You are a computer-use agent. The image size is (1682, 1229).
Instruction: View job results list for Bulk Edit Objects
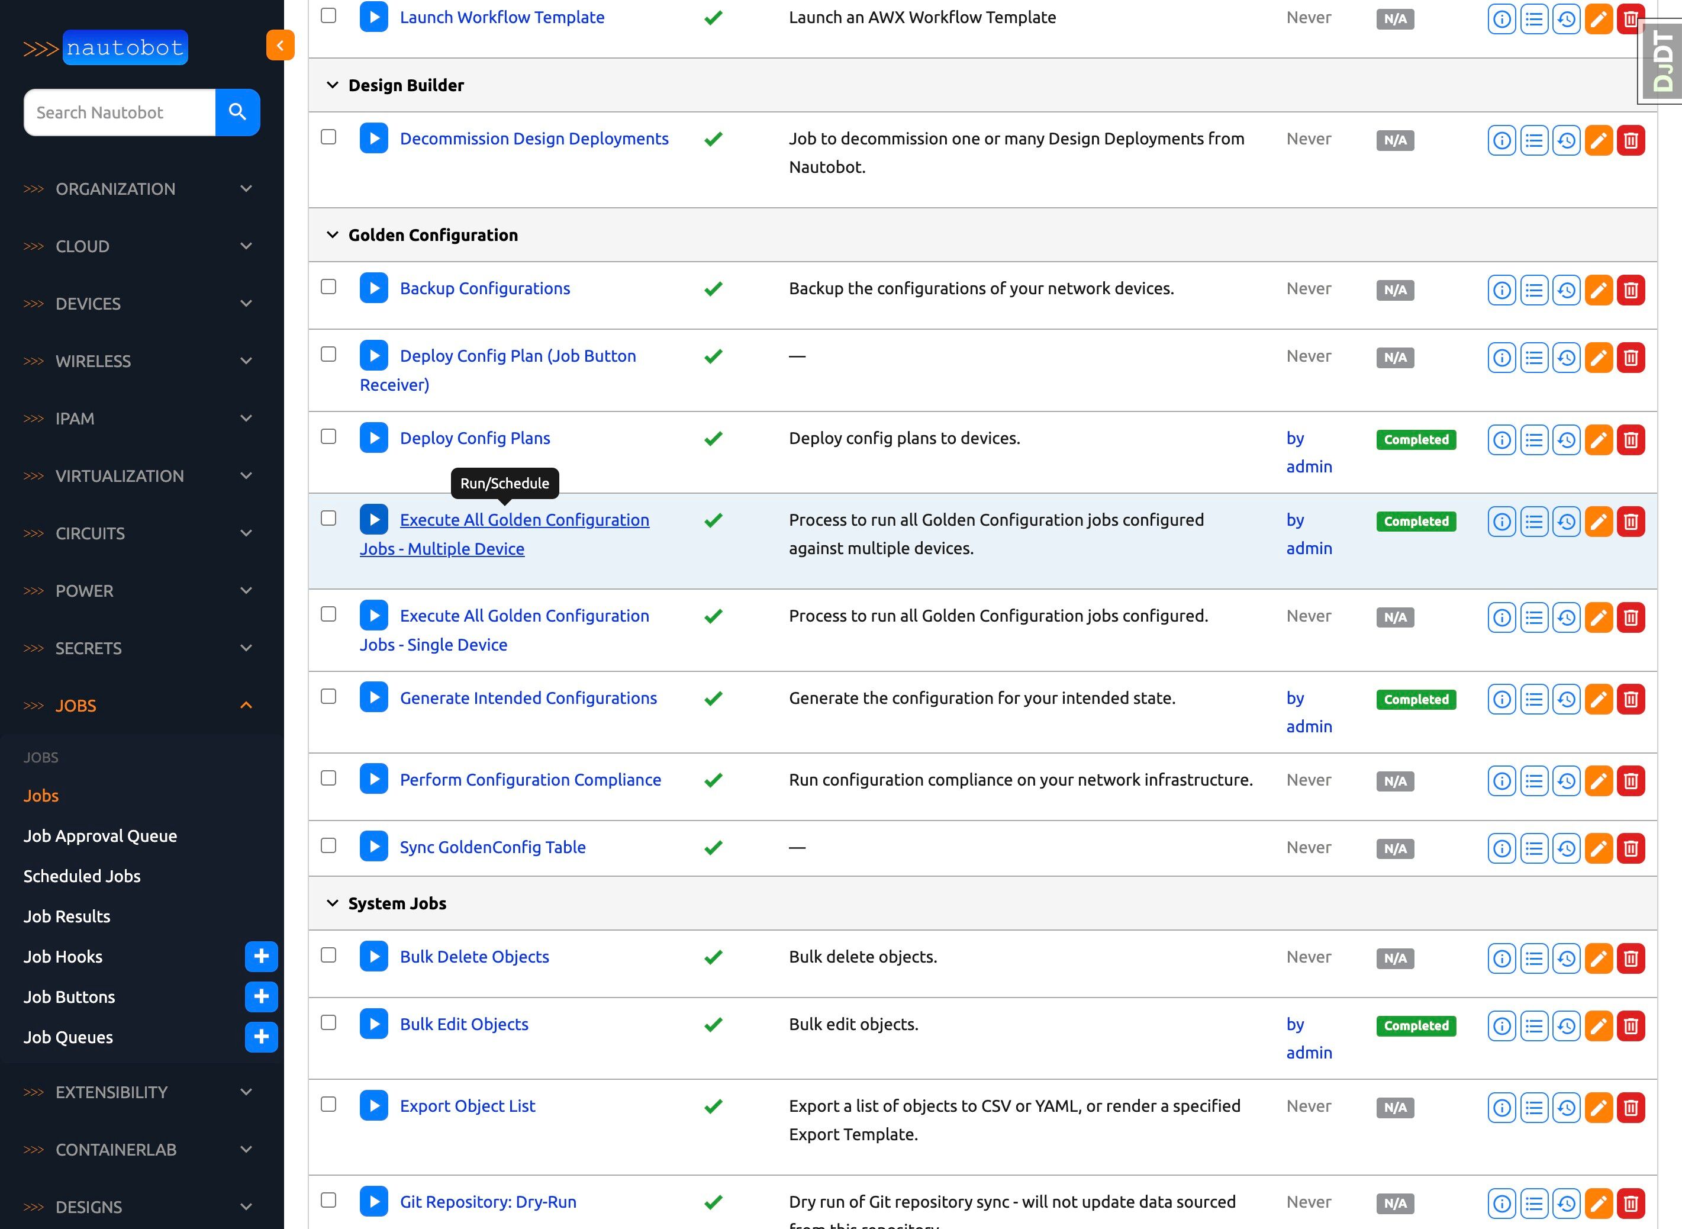tap(1533, 1026)
